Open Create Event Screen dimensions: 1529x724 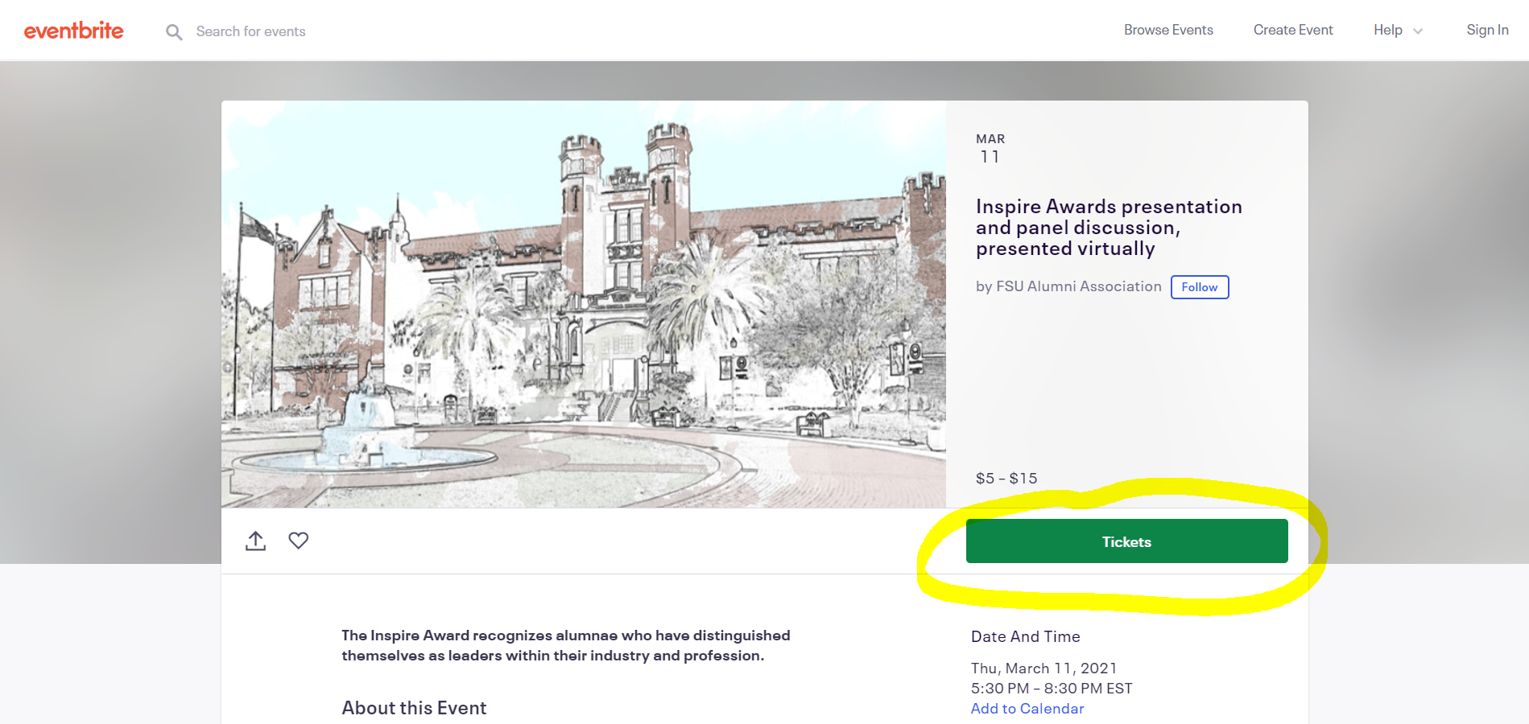(1293, 30)
